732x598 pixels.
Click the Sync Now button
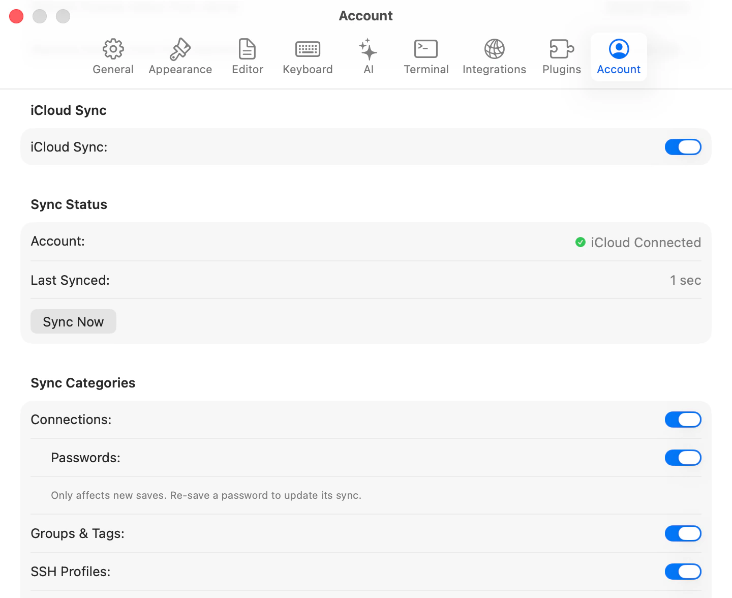click(73, 321)
